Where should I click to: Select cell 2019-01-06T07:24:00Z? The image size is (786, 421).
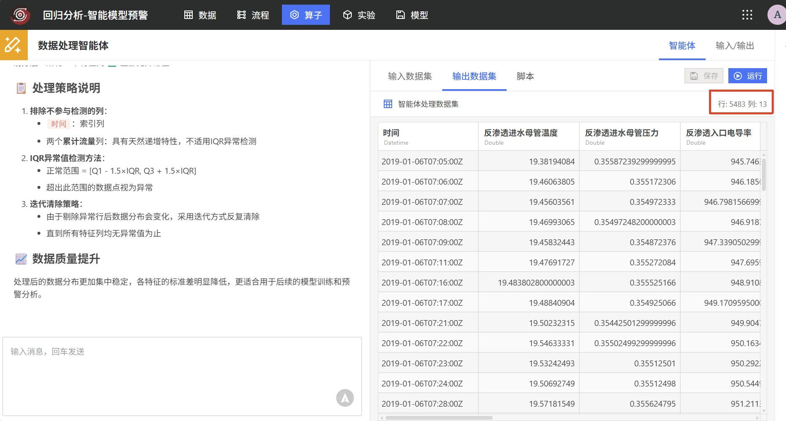click(428, 384)
